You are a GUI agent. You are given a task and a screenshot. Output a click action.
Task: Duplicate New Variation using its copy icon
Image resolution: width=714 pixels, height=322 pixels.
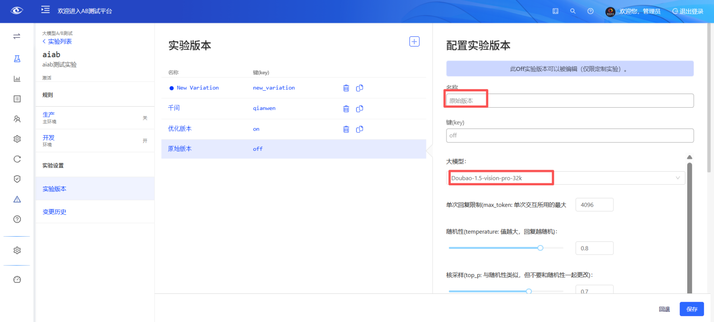click(359, 88)
